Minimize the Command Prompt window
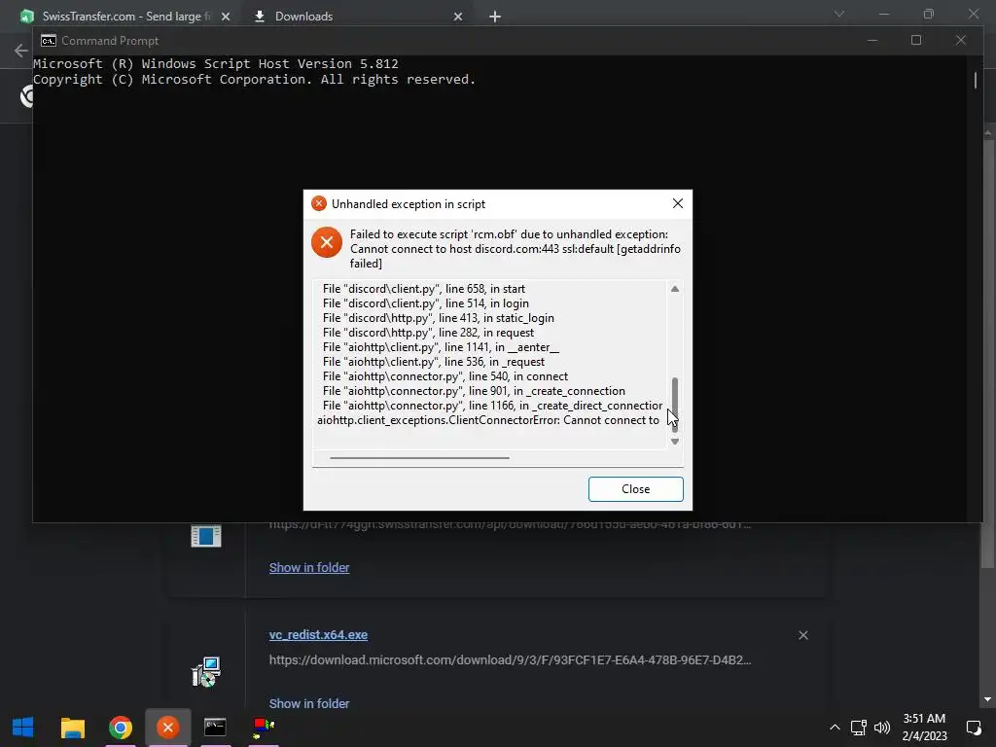 tap(872, 40)
